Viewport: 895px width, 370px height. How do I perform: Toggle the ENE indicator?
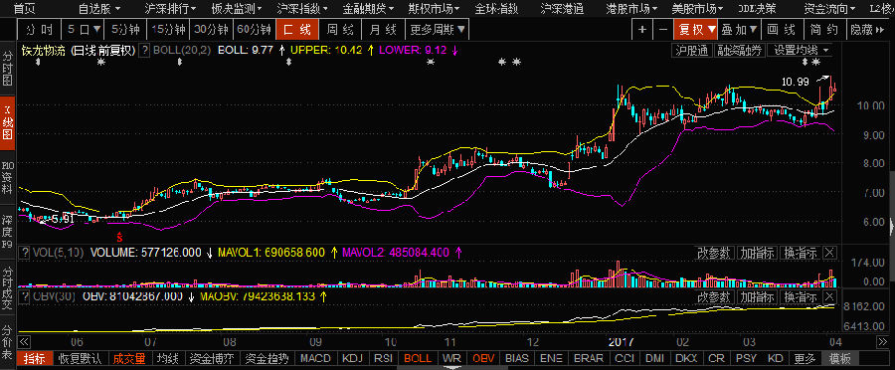click(x=551, y=359)
